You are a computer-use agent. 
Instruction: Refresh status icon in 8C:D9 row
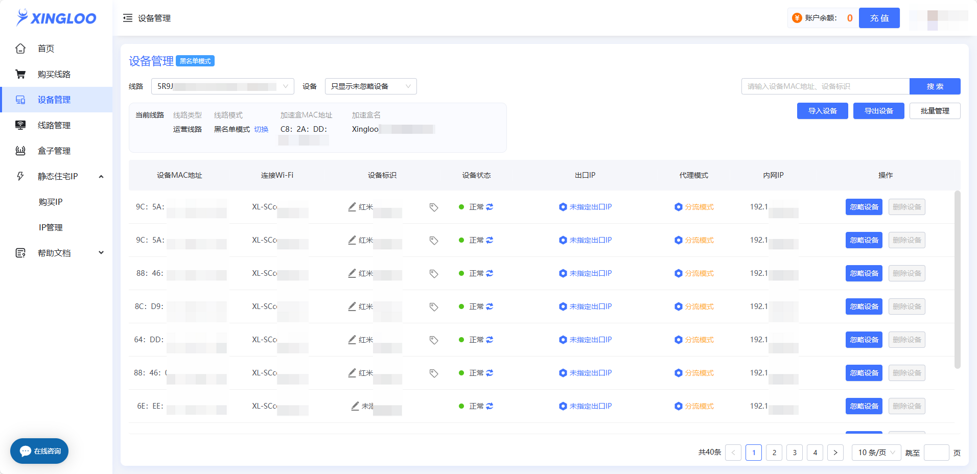tap(490, 306)
